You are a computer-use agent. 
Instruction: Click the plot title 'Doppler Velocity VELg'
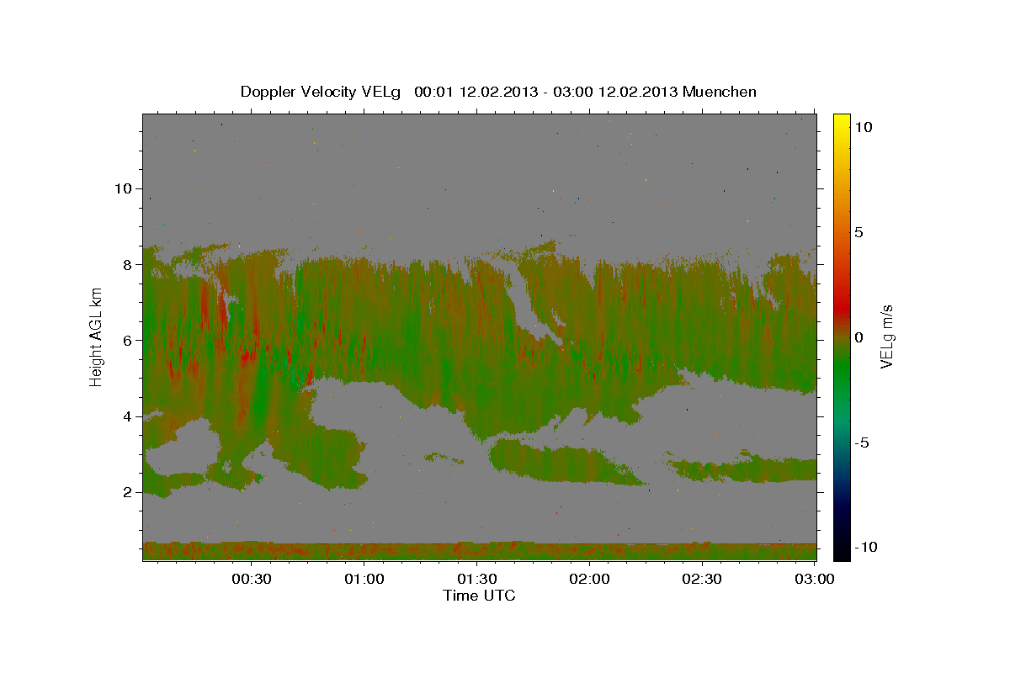(x=321, y=92)
